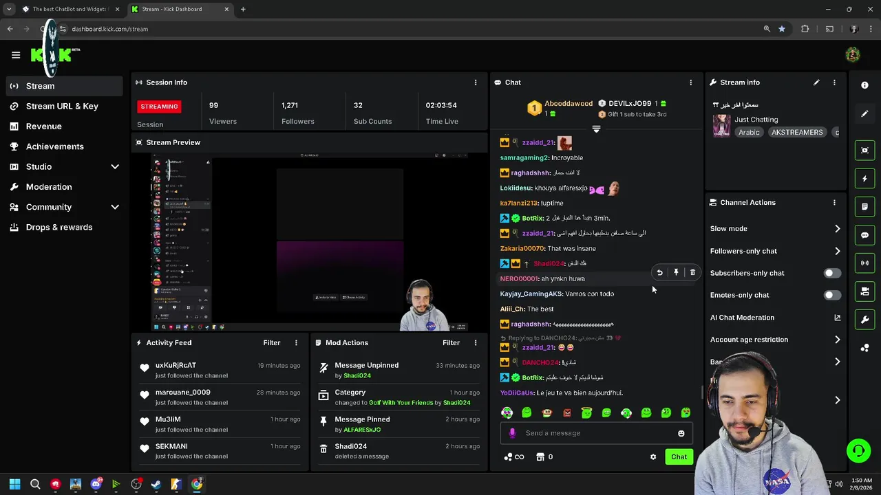Open Session Info options menu
This screenshot has height=495, width=881.
(475, 82)
